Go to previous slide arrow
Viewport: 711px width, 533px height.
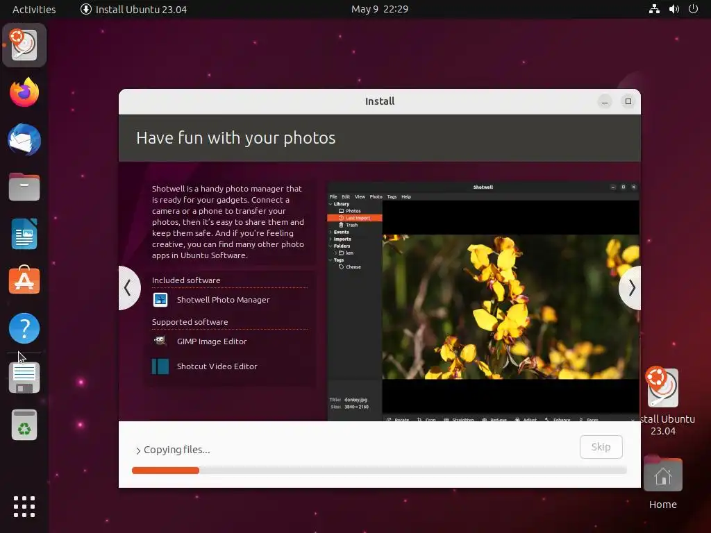128,288
